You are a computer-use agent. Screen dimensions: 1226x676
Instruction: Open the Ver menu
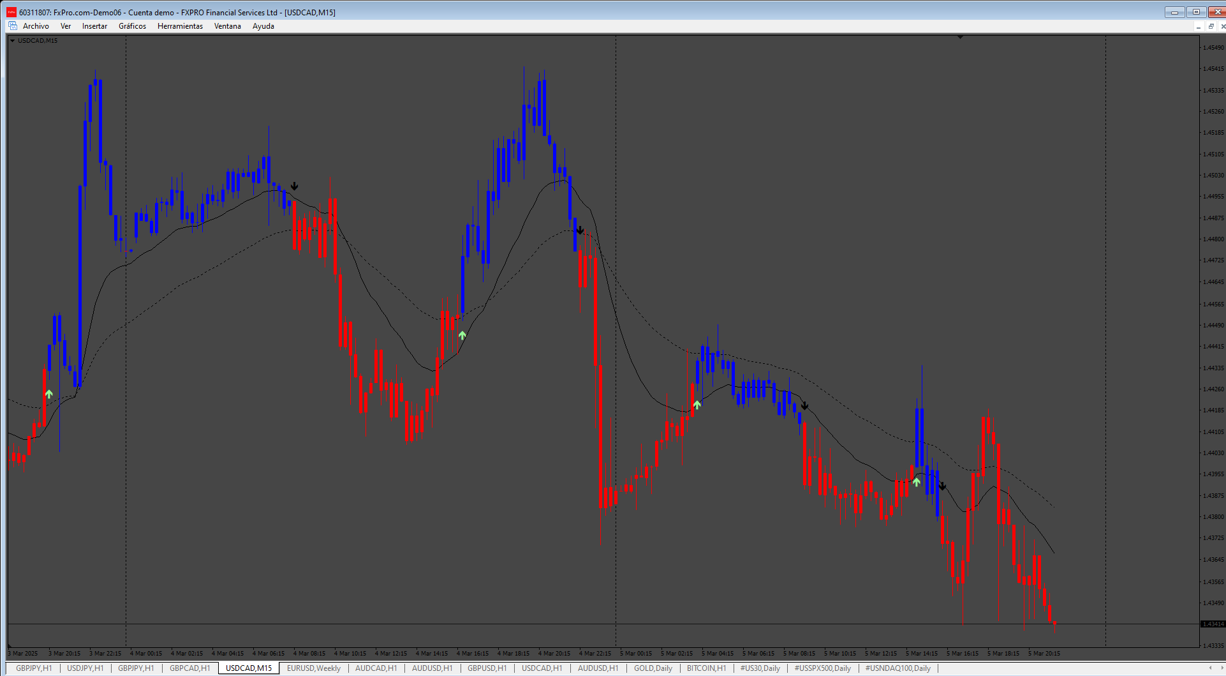[66, 26]
